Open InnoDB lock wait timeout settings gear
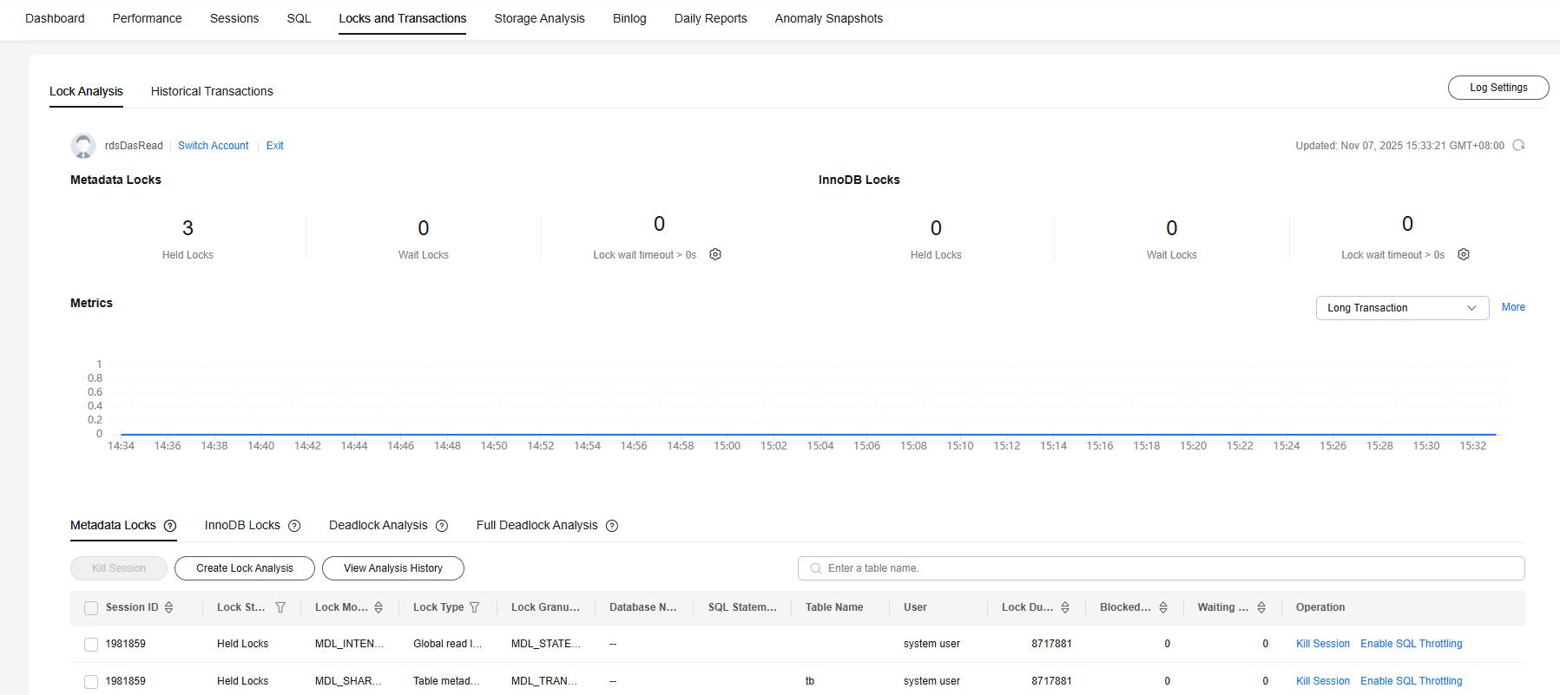This screenshot has width=1560, height=695. click(x=1464, y=254)
